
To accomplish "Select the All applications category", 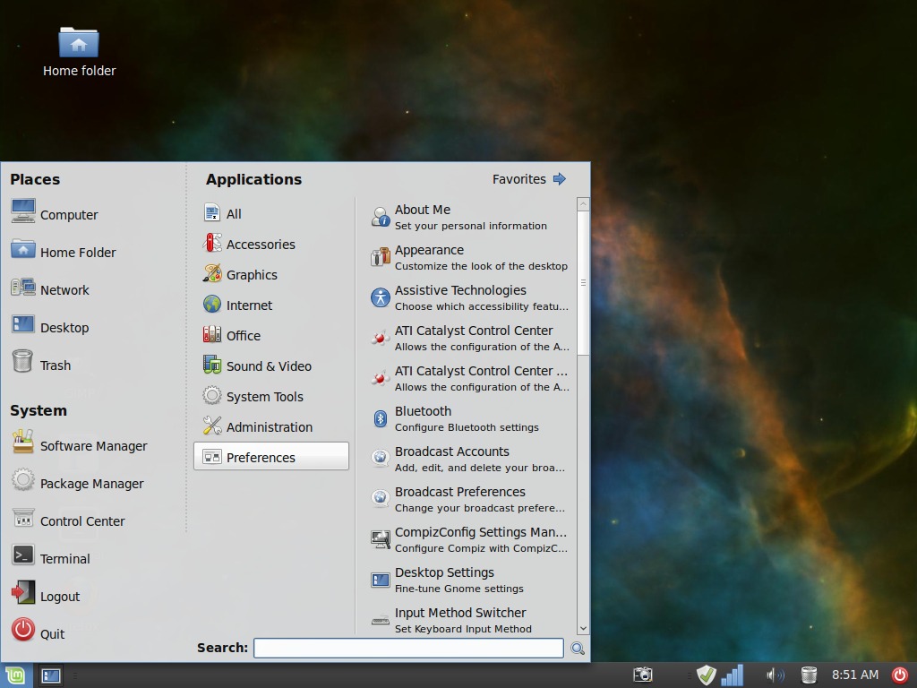I will coord(270,213).
